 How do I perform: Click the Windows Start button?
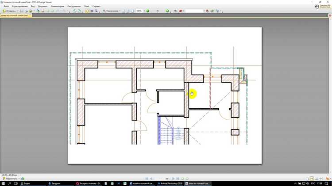coord(3,183)
